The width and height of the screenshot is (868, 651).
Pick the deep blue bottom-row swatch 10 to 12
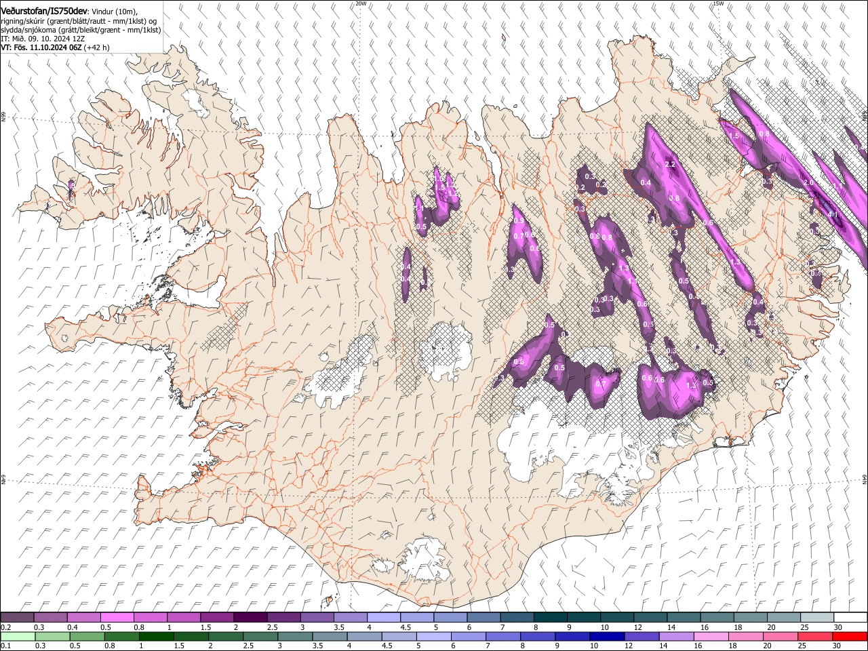[607, 636]
